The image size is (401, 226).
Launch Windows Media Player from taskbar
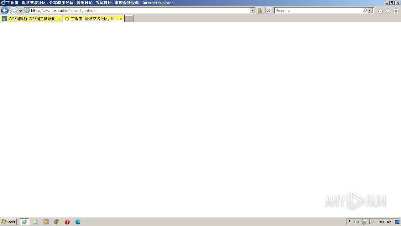pyautogui.click(x=46, y=222)
